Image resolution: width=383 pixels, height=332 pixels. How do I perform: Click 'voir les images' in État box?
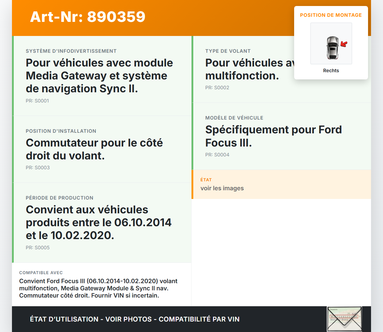[222, 188]
